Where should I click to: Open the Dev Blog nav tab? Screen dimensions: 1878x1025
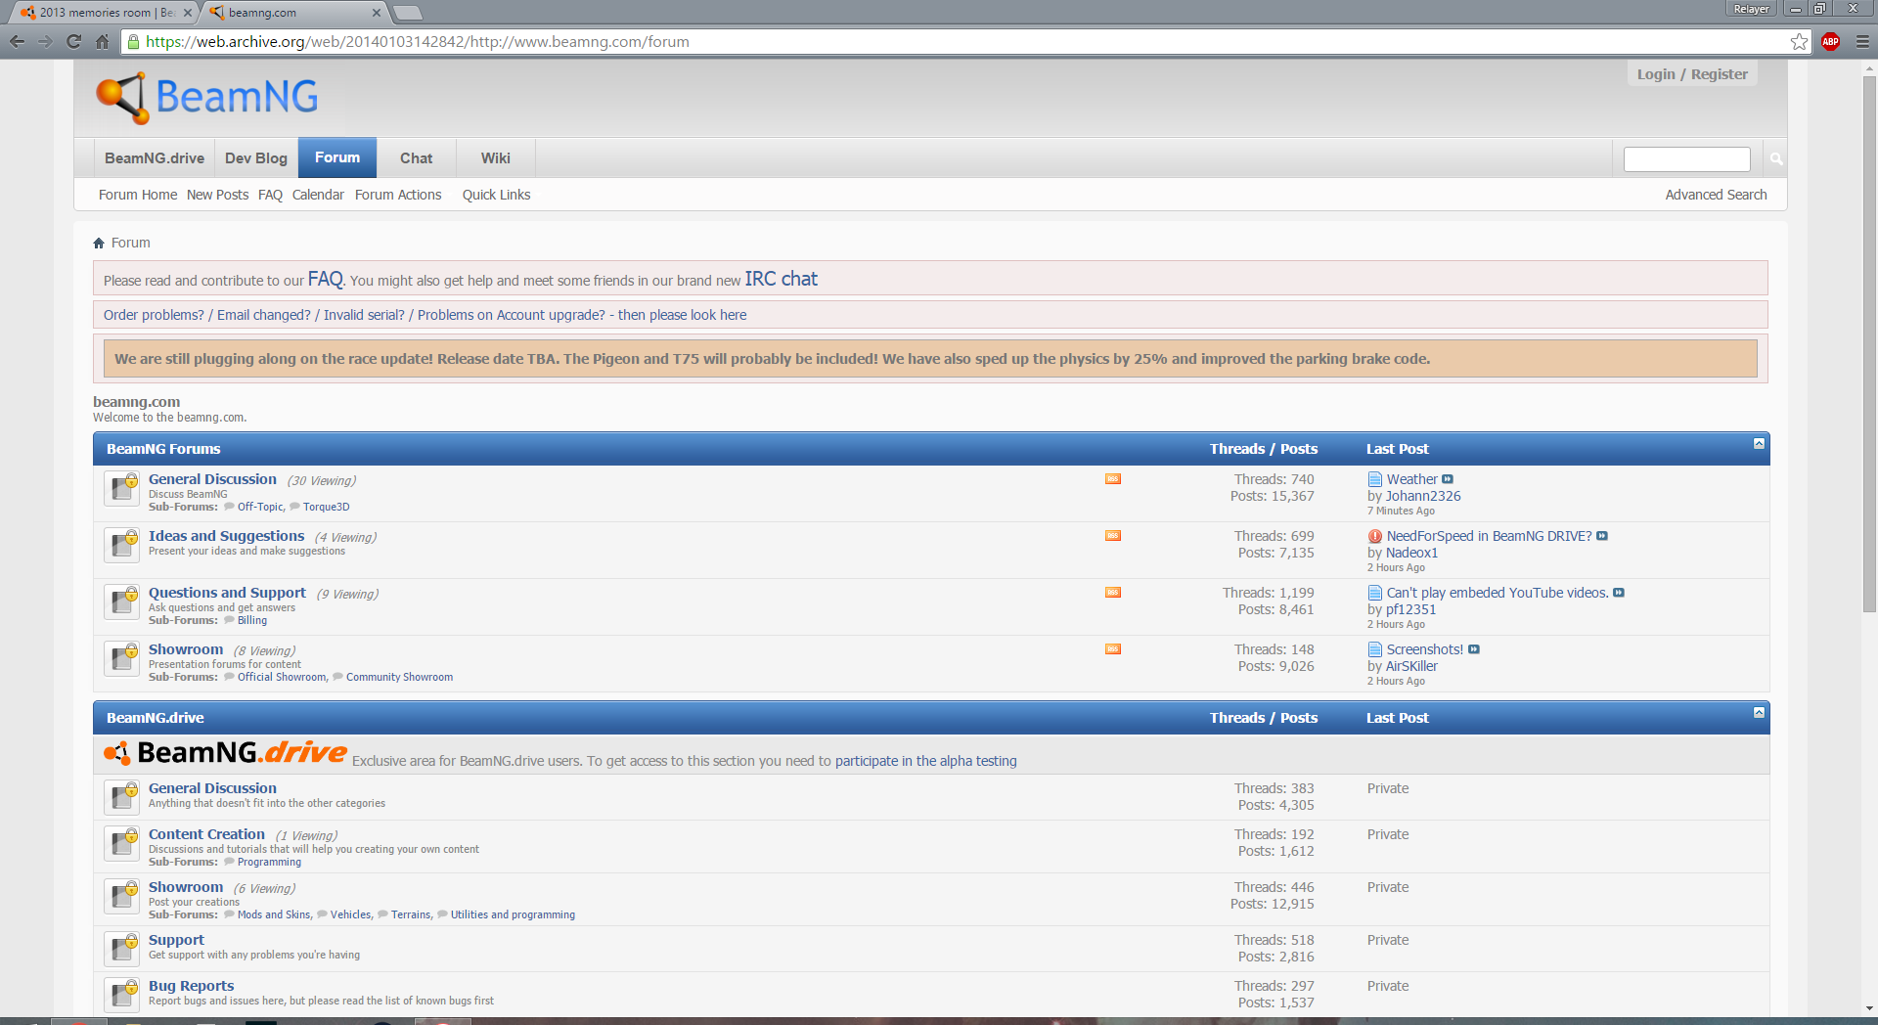[256, 158]
